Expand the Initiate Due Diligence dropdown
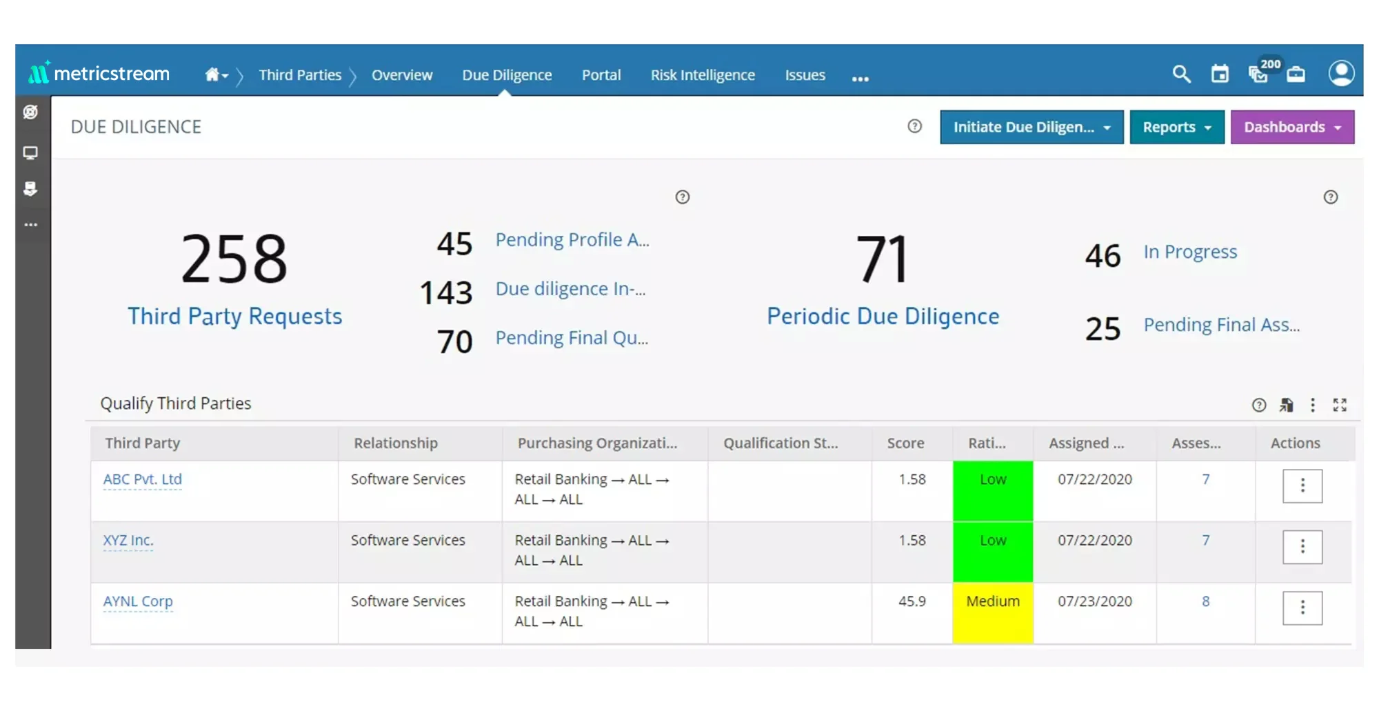Screen dimensions: 1379x711 [1031, 127]
